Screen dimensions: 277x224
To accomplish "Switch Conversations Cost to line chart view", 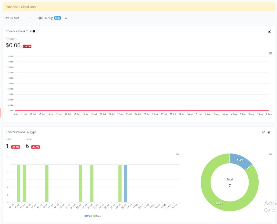I will (x=269, y=31).
